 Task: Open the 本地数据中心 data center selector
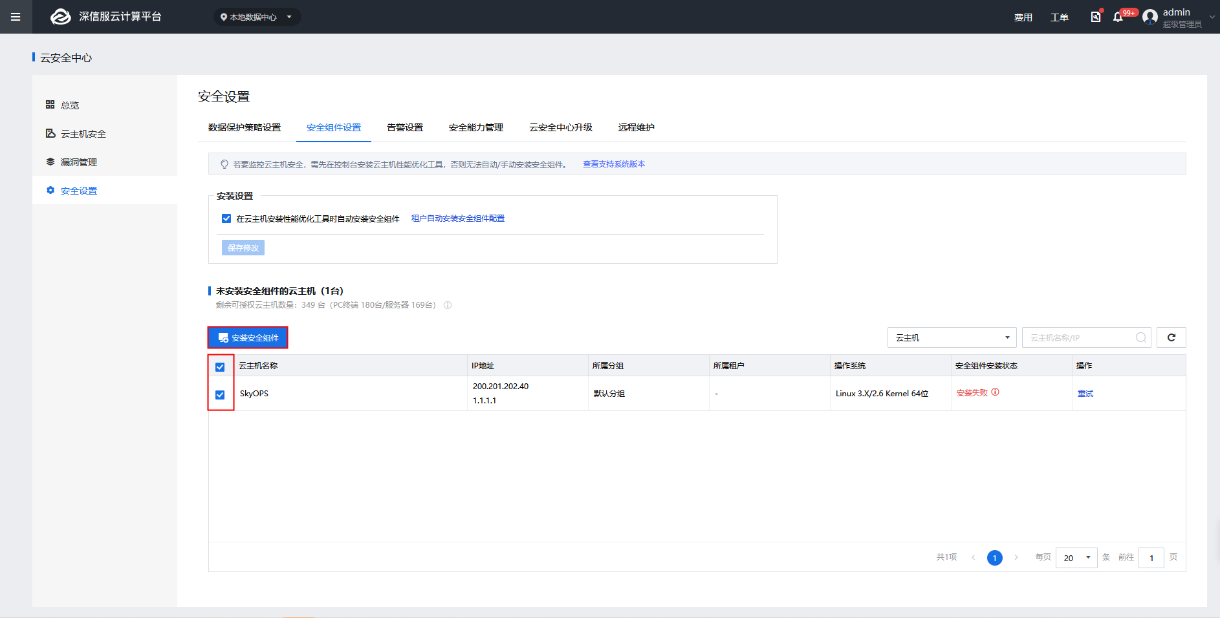(257, 17)
